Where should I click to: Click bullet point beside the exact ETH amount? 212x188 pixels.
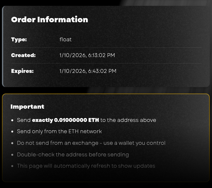pyautogui.click(x=13, y=120)
